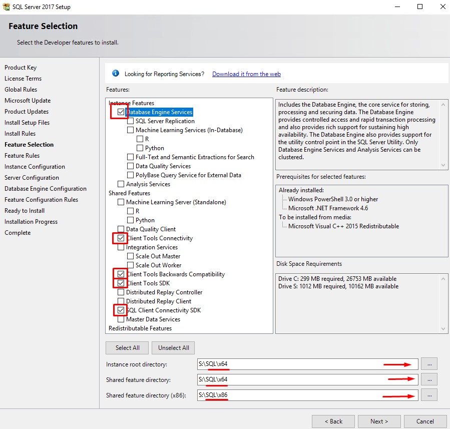This screenshot has height=429, width=450.
Task: Enable Full-Text and Semantic Extractions for Search
Action: click(131, 157)
